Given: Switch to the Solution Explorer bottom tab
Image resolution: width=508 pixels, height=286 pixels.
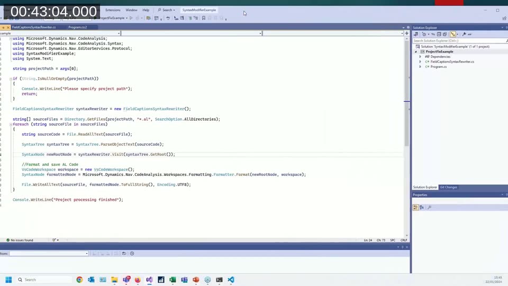Looking at the screenshot, I should coord(425,187).
